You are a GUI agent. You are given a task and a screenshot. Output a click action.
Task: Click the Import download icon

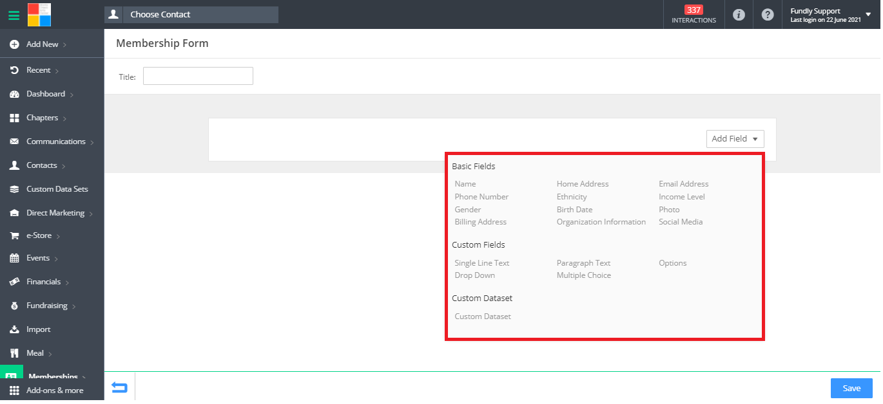[14, 329]
